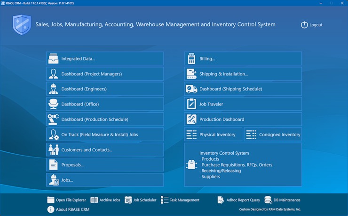Click the Task Management label

(184, 200)
